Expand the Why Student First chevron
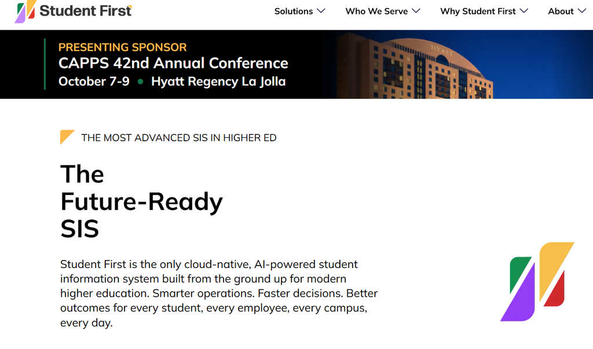Viewport: 593px width, 349px height. pos(524,11)
